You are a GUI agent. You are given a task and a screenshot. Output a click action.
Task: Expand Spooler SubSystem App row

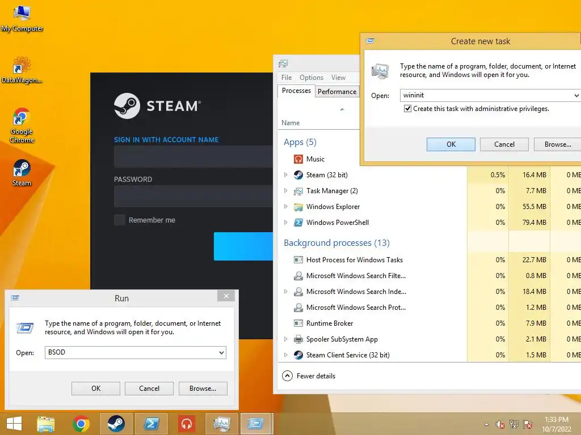(285, 339)
